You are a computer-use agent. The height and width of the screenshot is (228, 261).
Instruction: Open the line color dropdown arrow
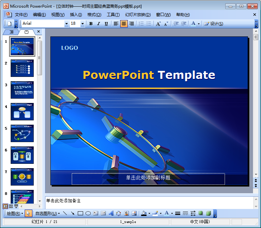[x=161, y=214]
